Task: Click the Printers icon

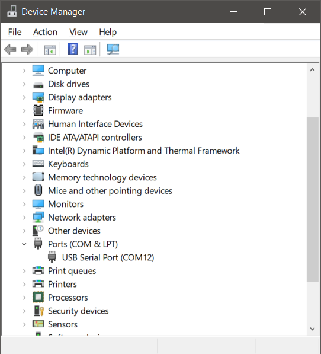Action: [x=38, y=283]
